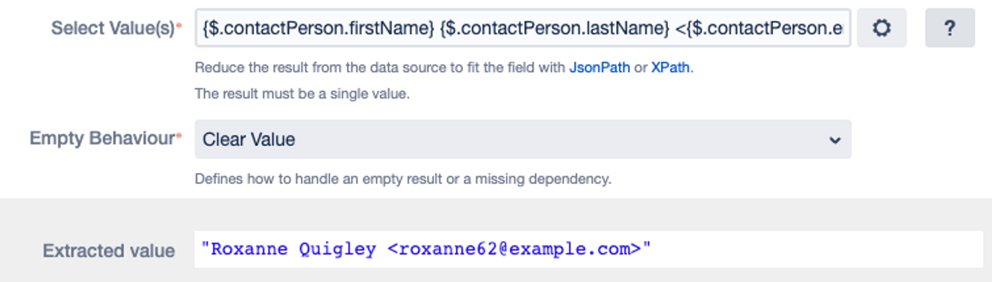Click the 'Defines how to handle an empty result' hint
This screenshot has width=992, height=282.
coord(403,179)
